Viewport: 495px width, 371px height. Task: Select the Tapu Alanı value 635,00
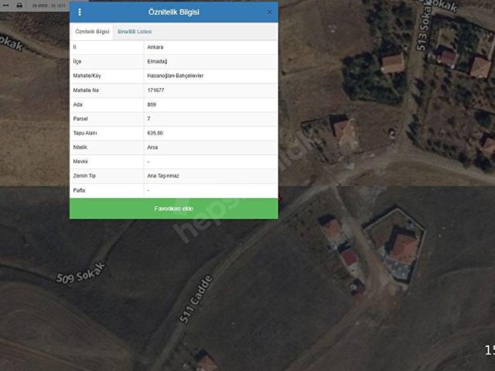(x=155, y=133)
